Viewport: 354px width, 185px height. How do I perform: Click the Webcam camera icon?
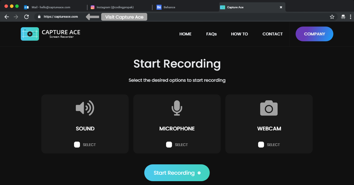tap(269, 108)
